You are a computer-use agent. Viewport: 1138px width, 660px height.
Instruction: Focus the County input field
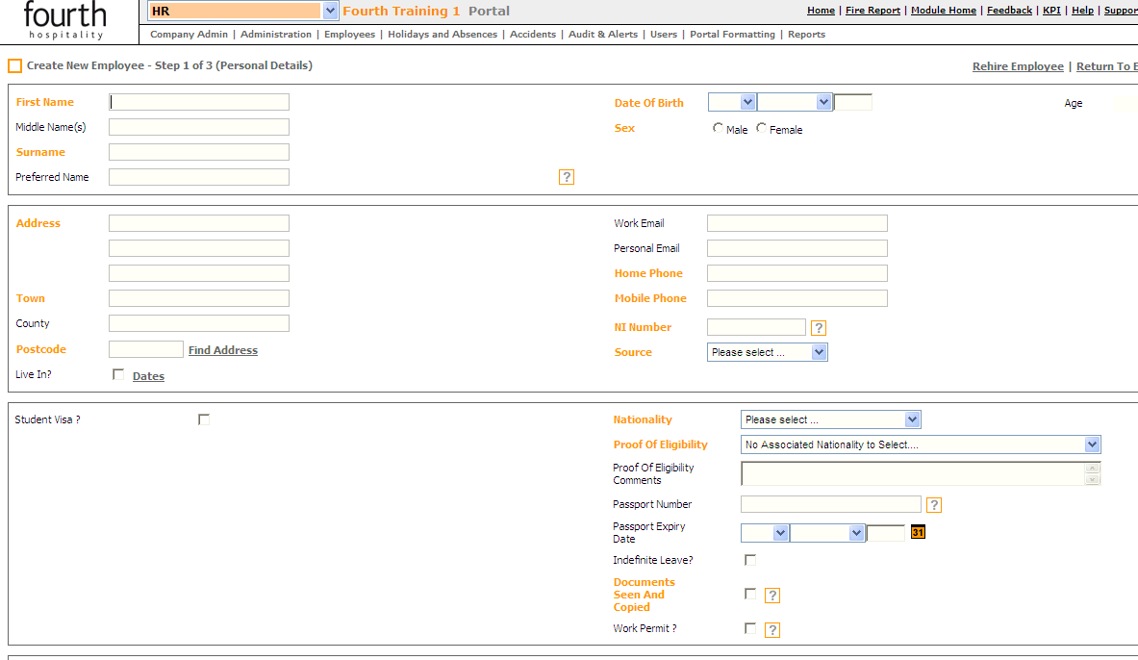(x=199, y=323)
